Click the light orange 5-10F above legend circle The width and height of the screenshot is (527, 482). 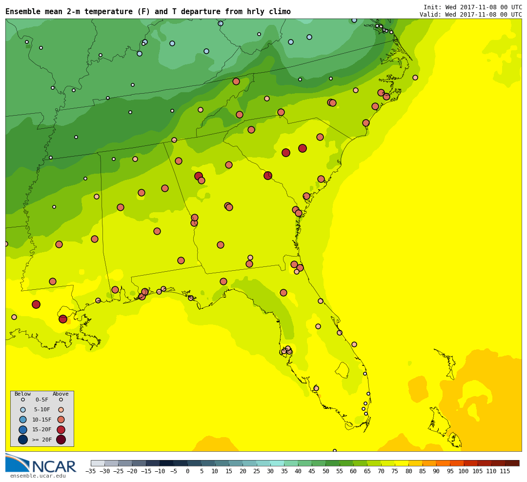[x=61, y=410]
